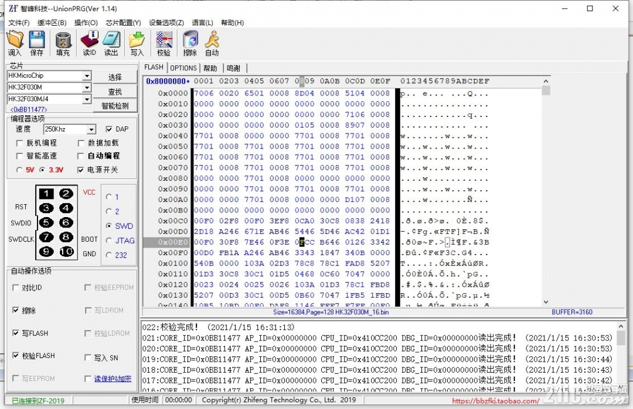Click pin 3 (RST) in connector diagram
The width and height of the screenshot is (633, 409).
tap(46, 208)
